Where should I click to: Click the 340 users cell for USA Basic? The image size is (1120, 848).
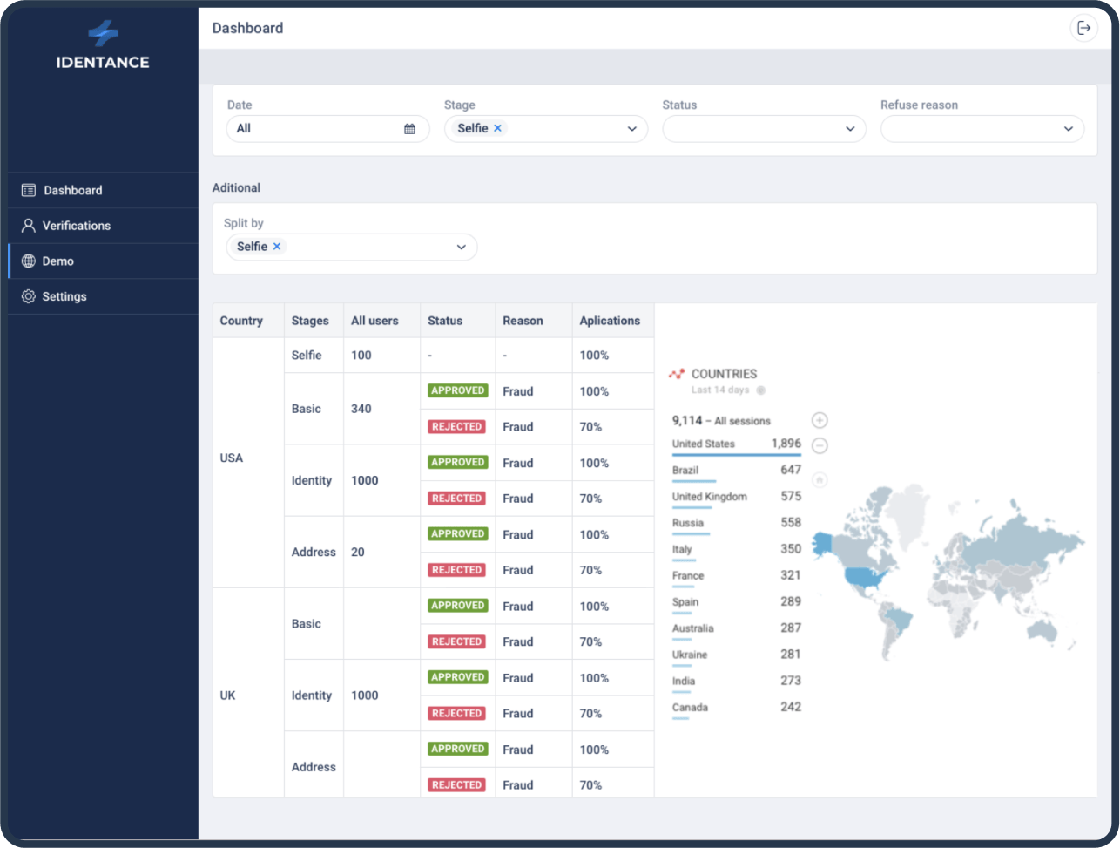(x=381, y=409)
